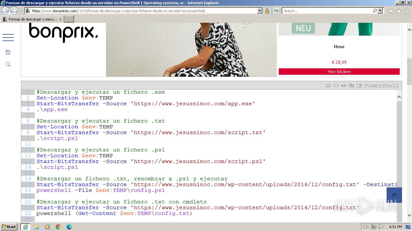Close the current browser tab

pyautogui.click(x=61, y=19)
